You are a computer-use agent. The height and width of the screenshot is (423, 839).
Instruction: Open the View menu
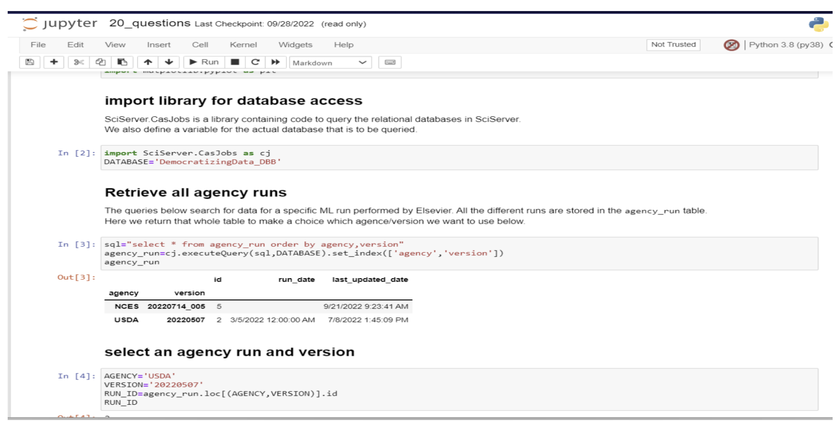(x=115, y=45)
